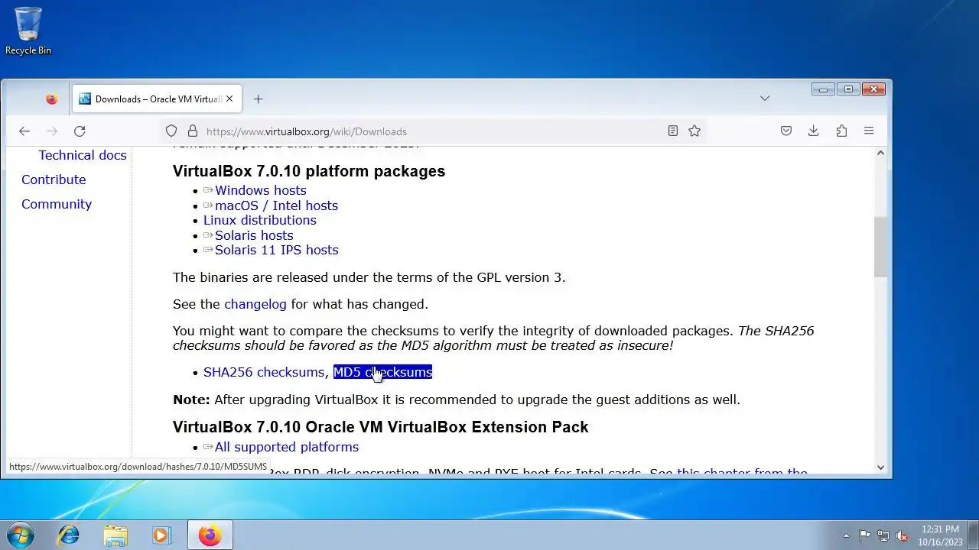The image size is (979, 550).
Task: Close the Downloads – Oracle VM VirtualBox tab
Action: pos(229,99)
